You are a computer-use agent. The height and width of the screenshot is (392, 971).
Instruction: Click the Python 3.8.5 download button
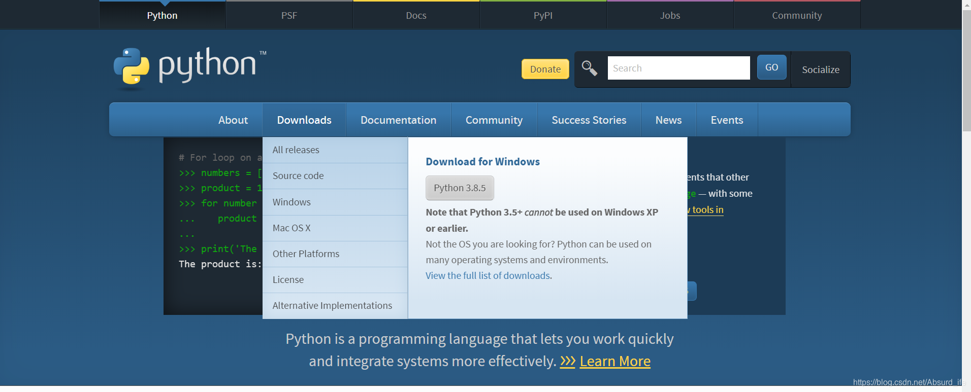coord(460,188)
